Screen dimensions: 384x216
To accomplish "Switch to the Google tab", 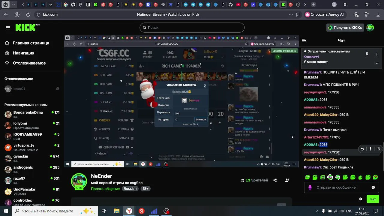I will [66, 4].
